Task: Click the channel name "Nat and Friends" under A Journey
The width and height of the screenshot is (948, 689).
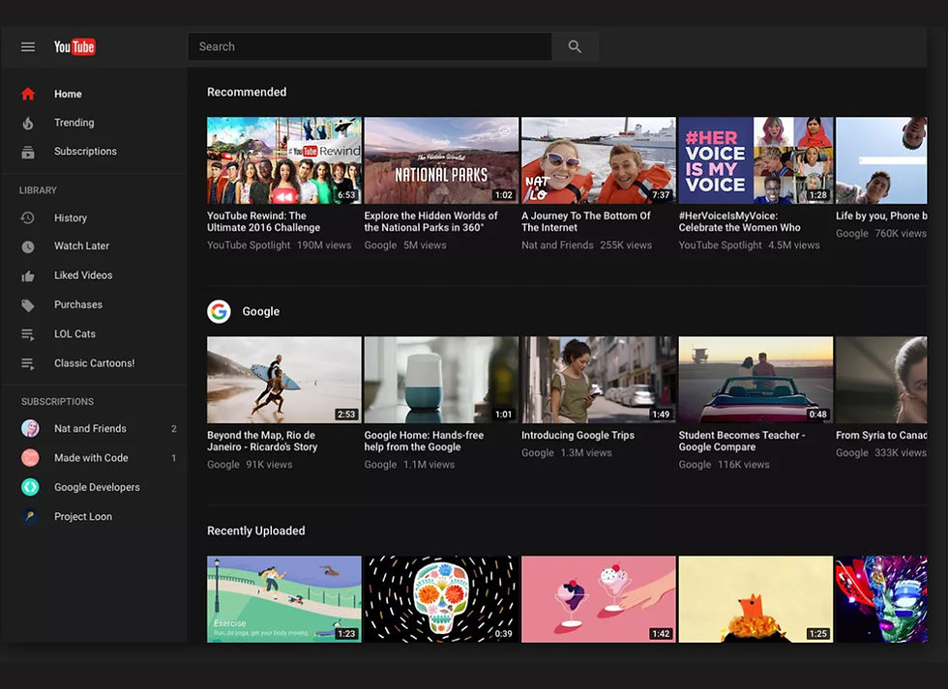Action: pyautogui.click(x=557, y=245)
